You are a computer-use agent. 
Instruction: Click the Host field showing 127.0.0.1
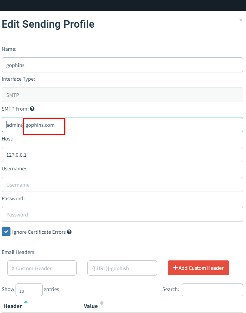122,155
